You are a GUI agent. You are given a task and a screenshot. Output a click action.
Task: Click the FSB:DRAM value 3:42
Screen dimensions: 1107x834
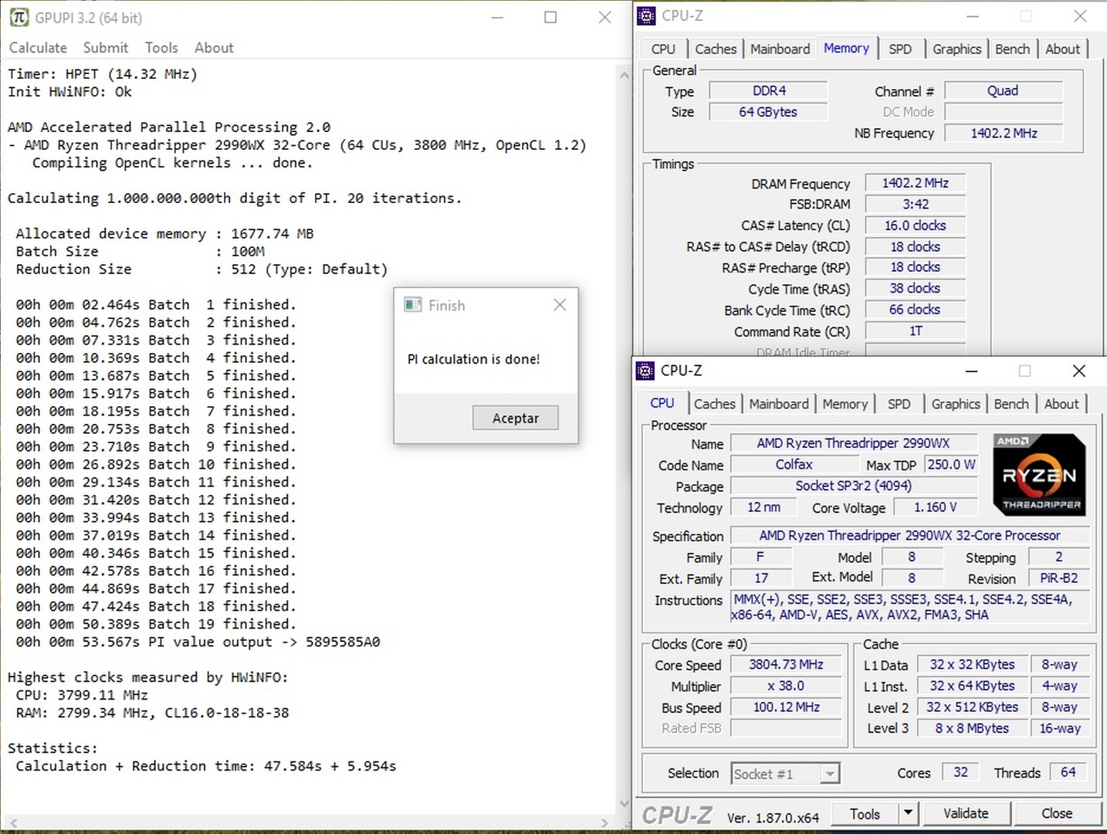pos(916,205)
